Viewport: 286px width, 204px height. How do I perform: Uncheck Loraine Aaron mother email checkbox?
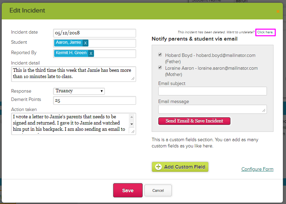click(x=160, y=67)
